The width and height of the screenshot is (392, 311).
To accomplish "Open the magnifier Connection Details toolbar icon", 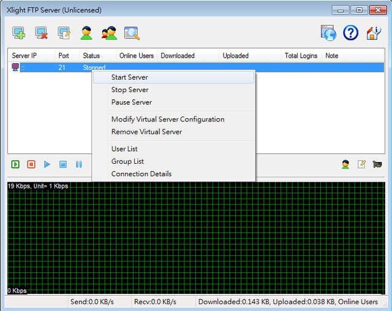I will point(132,33).
